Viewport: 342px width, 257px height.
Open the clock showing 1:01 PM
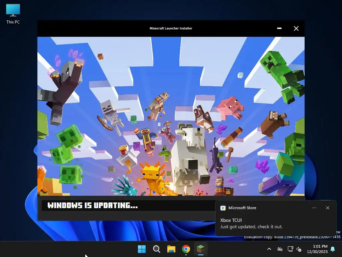pyautogui.click(x=320, y=246)
